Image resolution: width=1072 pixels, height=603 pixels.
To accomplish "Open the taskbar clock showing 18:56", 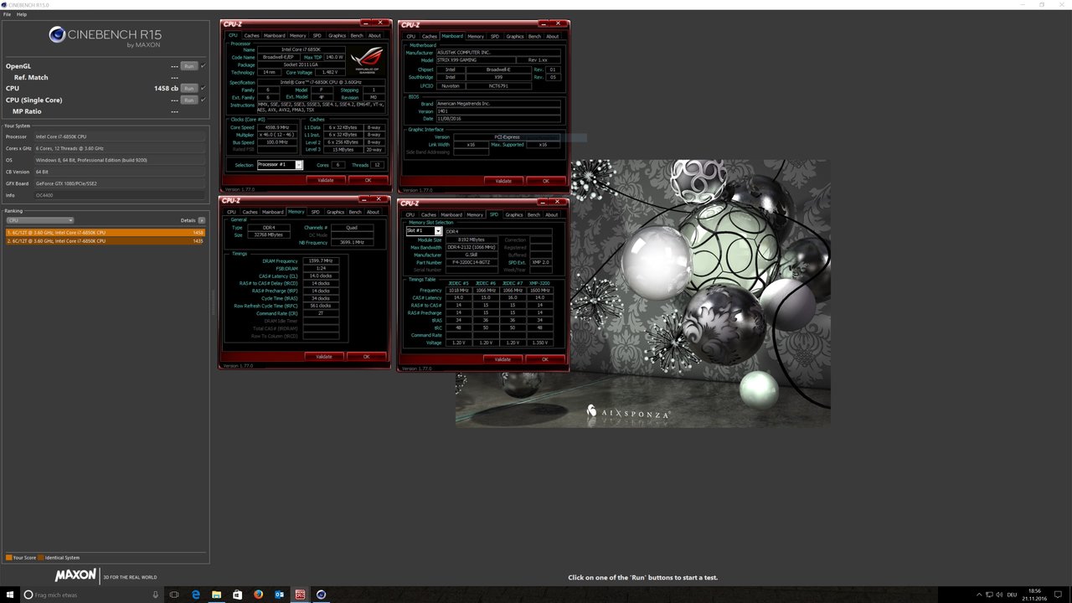I will click(1034, 595).
